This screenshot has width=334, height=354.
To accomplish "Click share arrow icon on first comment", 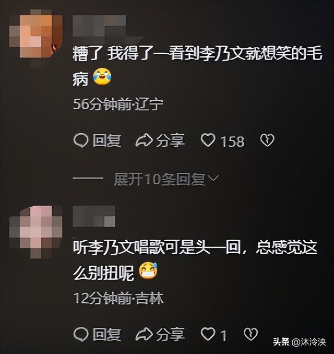I will click(x=144, y=140).
